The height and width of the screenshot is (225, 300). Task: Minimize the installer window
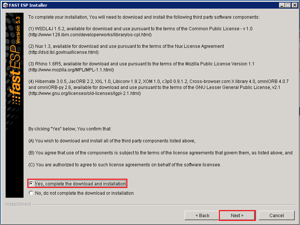tap(282, 5)
